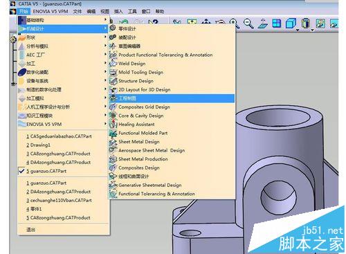Click the Shading view mode cylinder icon
346x254 pixels.
(305, 24)
